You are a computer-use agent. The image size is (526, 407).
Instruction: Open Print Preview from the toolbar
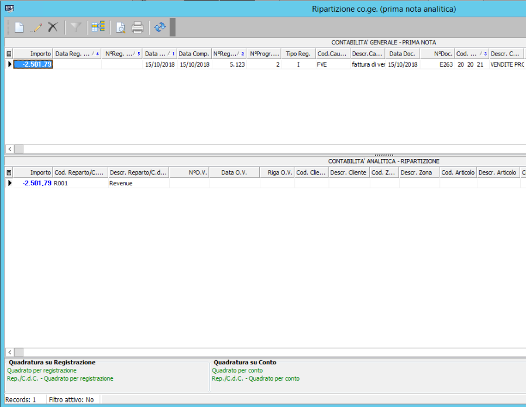tap(121, 27)
